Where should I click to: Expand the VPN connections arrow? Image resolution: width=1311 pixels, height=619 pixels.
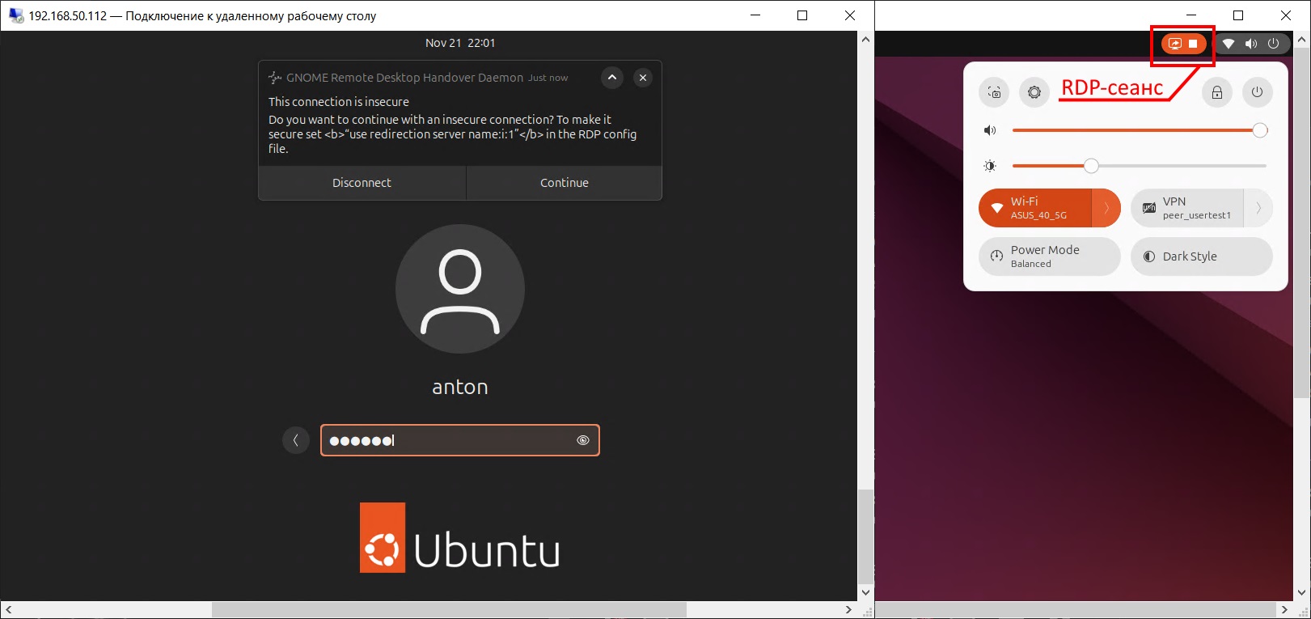pyautogui.click(x=1258, y=208)
